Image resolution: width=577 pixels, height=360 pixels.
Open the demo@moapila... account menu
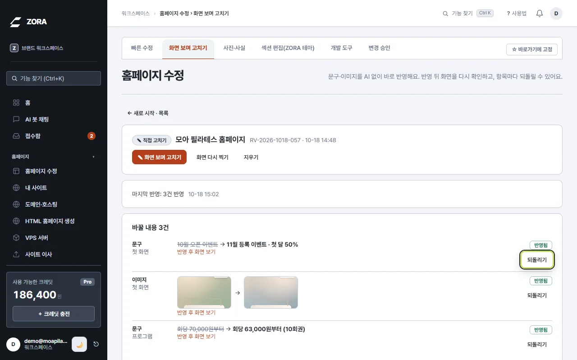click(x=37, y=344)
